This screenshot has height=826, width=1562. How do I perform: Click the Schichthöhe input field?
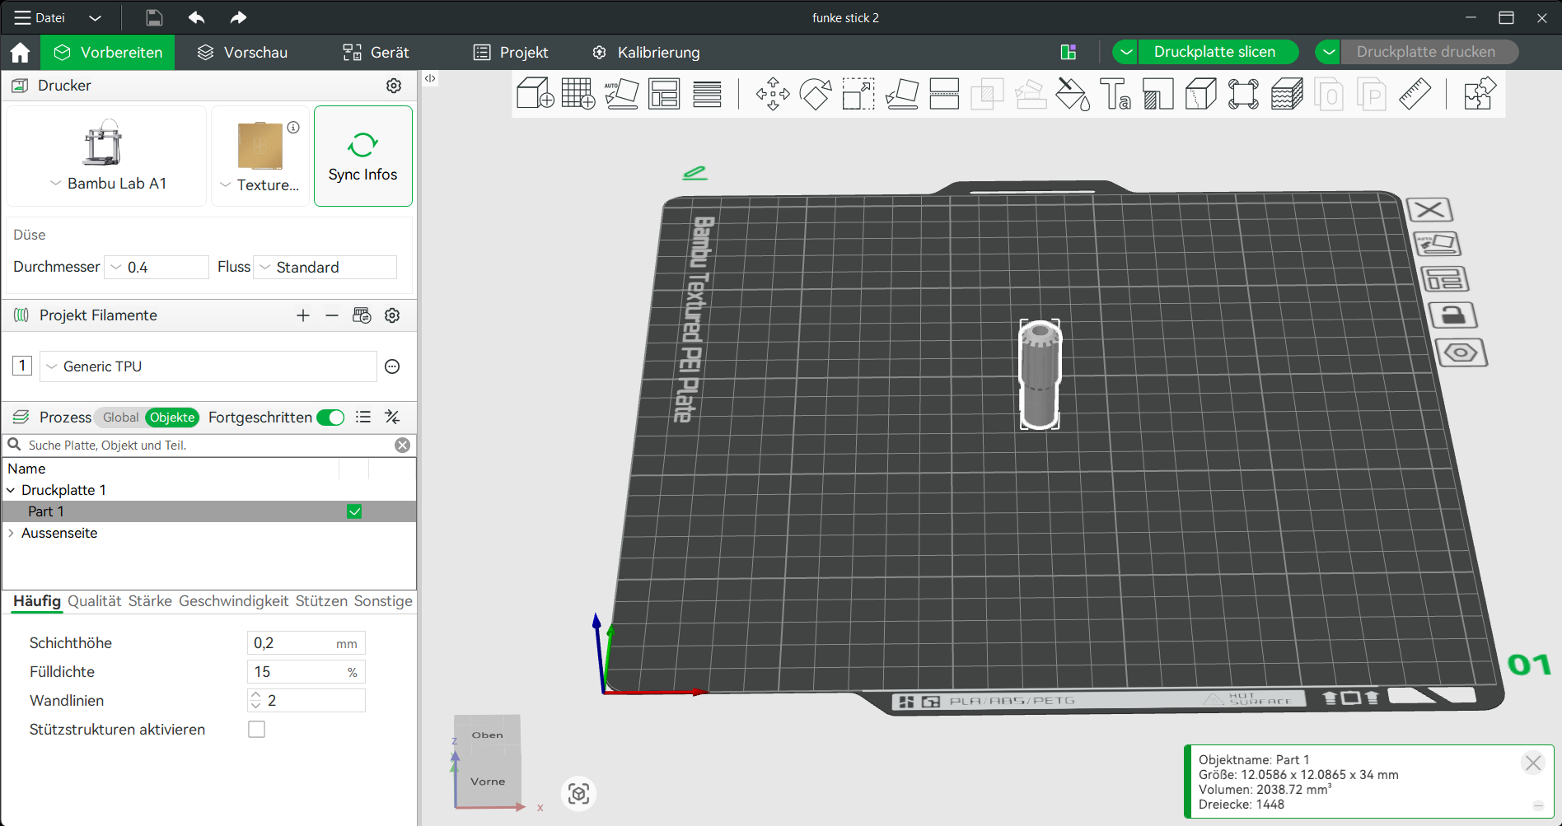pyautogui.click(x=306, y=643)
